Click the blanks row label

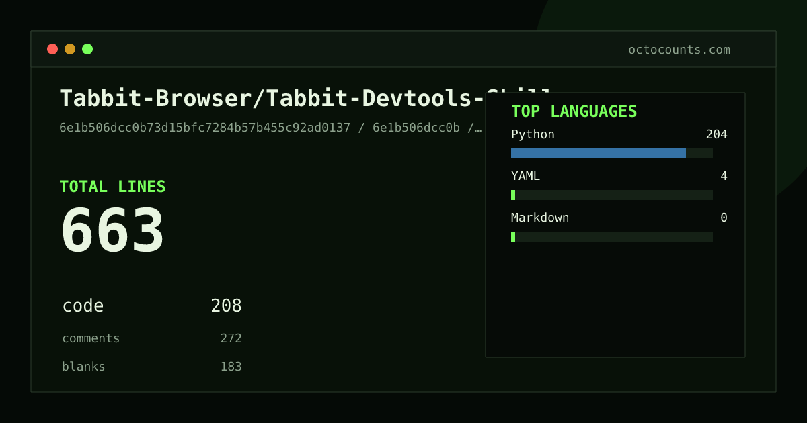(x=83, y=367)
